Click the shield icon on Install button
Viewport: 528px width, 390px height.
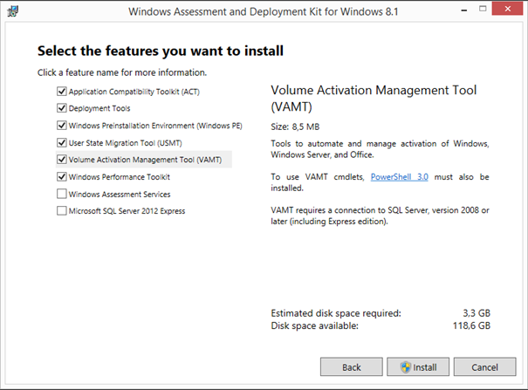(x=406, y=367)
